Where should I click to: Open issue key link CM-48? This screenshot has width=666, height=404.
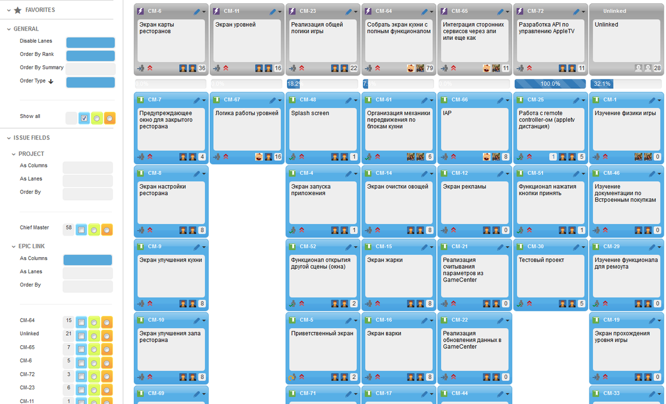click(308, 100)
